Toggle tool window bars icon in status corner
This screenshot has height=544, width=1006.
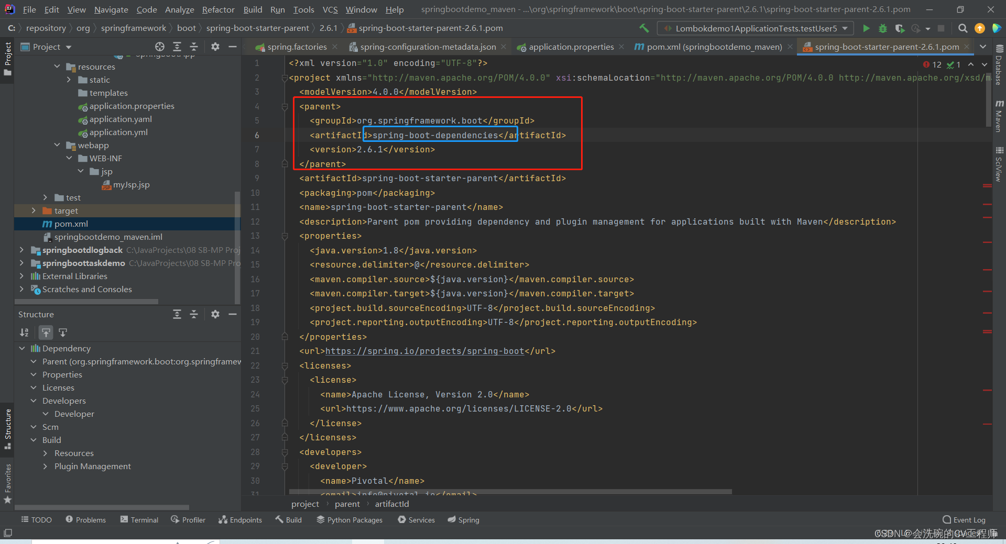coord(8,533)
